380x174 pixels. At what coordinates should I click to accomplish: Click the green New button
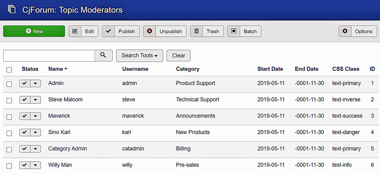[x=34, y=31]
